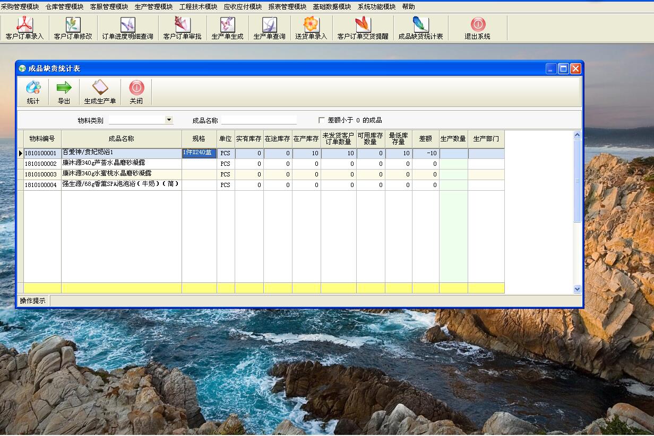Click product name 强生源/68g香薰SPA泡泡浴

coord(121,184)
